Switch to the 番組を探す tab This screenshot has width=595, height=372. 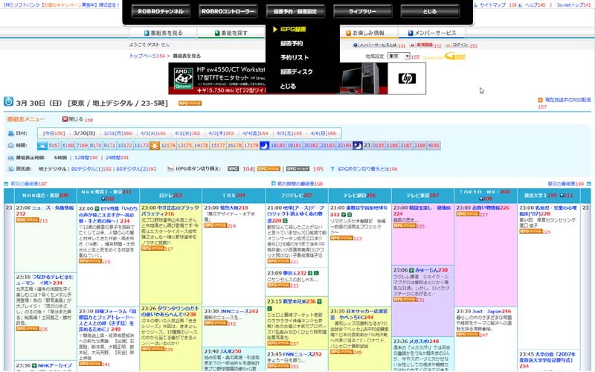click(231, 33)
